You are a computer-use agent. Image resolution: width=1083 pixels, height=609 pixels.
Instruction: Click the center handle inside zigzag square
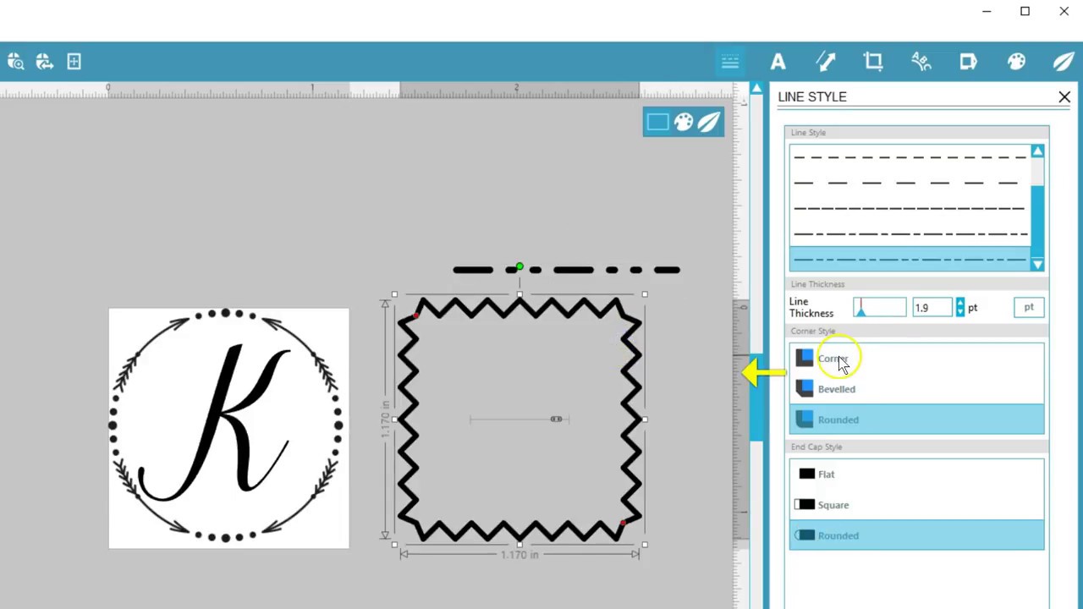point(556,419)
